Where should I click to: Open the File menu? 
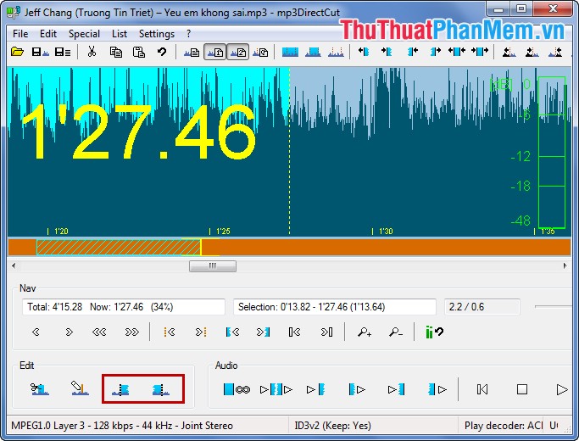click(20, 34)
